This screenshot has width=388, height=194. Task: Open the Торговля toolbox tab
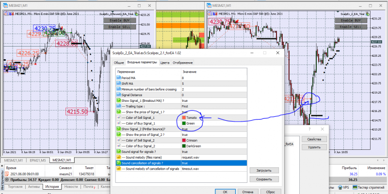coord(16,187)
